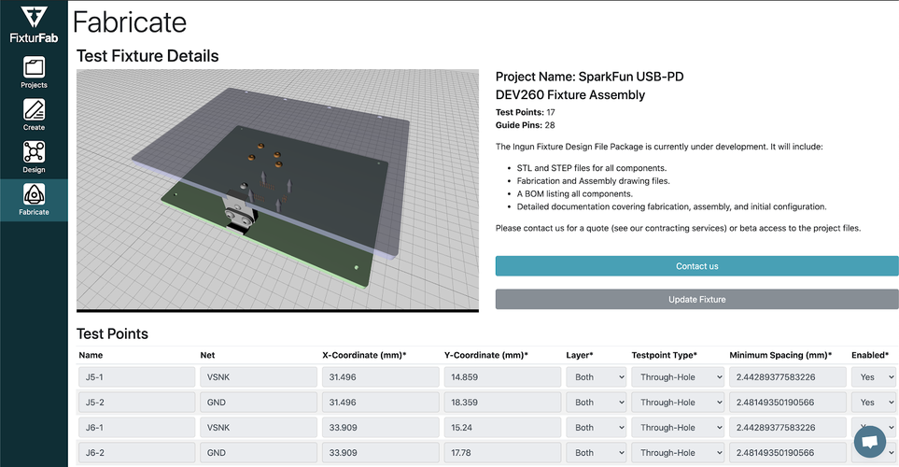
Task: Open the chat support bubble
Action: 870,442
